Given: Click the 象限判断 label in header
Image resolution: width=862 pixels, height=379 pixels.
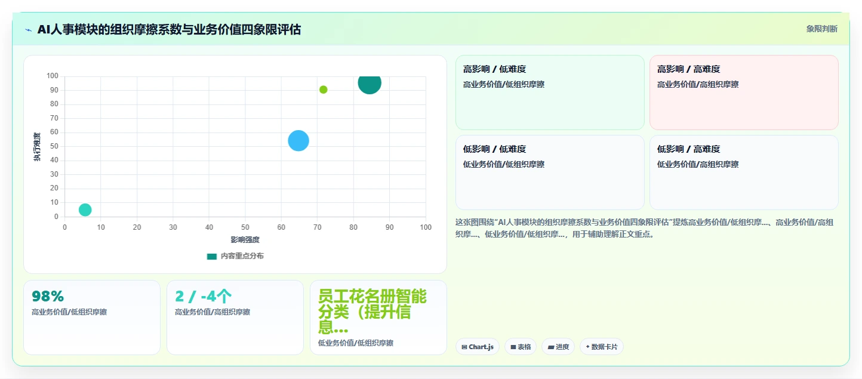Looking at the screenshot, I should click(821, 29).
